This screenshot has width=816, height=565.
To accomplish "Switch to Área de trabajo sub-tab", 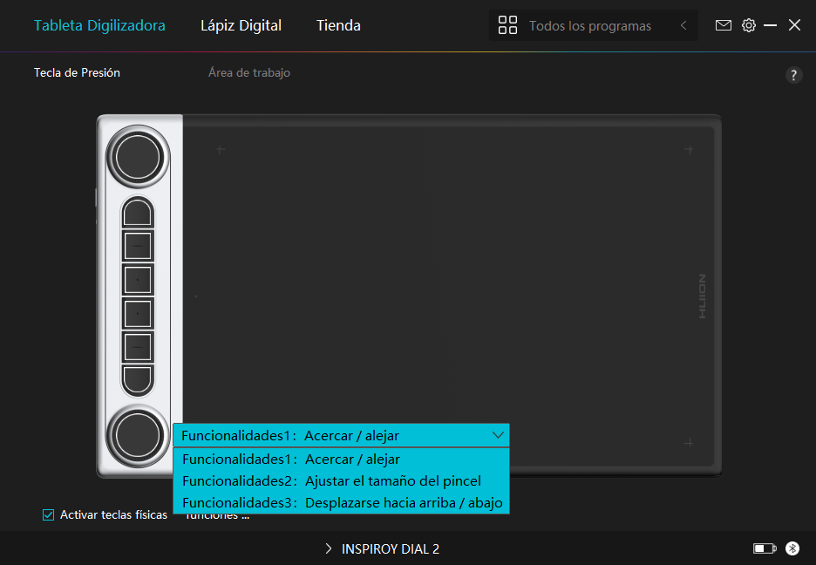I will 249,73.
